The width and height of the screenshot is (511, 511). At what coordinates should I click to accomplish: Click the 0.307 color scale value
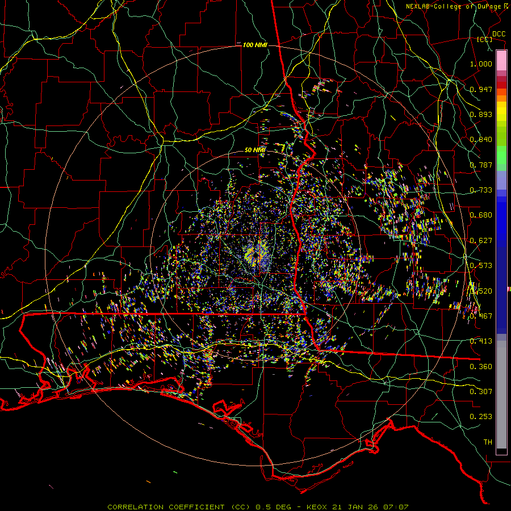pyautogui.click(x=481, y=391)
